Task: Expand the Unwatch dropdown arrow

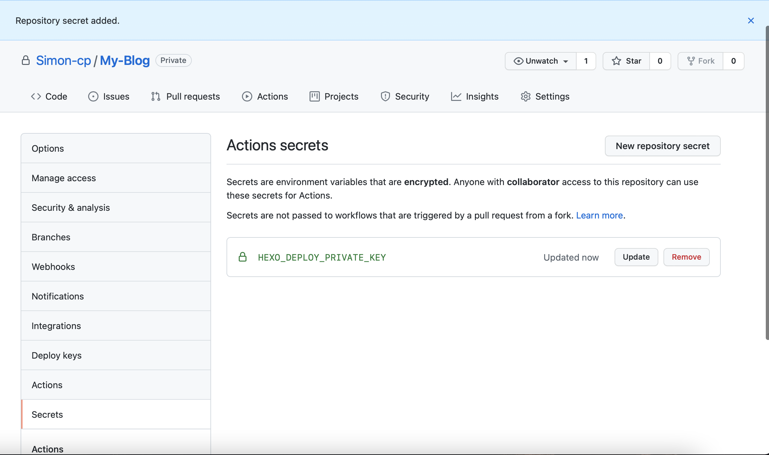Action: coord(566,61)
